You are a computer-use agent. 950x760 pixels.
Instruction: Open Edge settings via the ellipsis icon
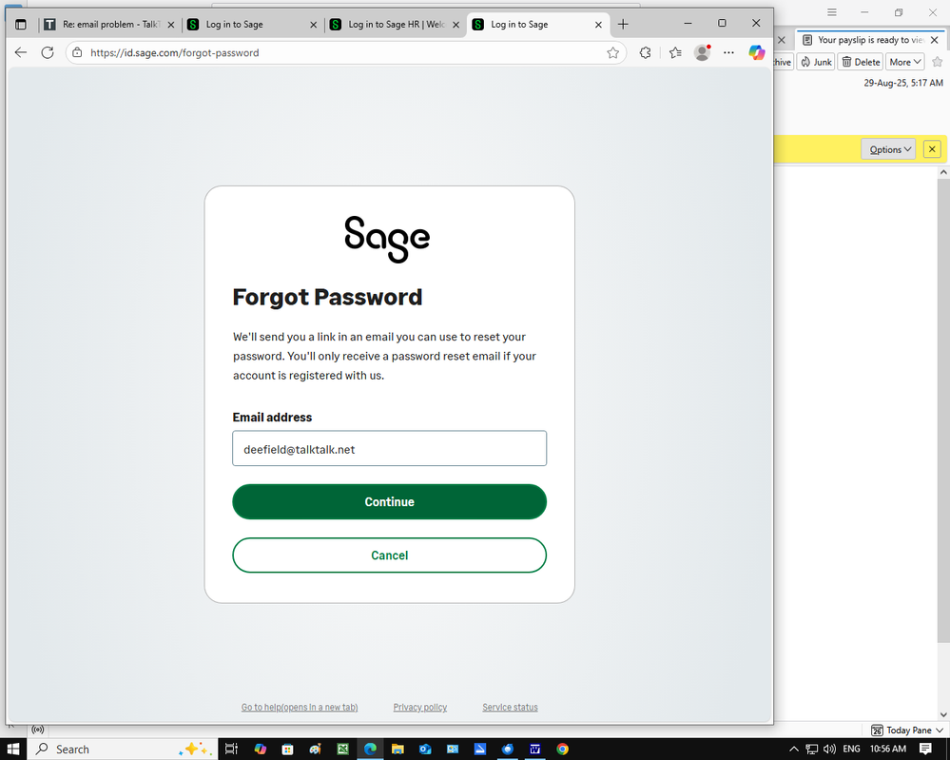click(x=728, y=52)
